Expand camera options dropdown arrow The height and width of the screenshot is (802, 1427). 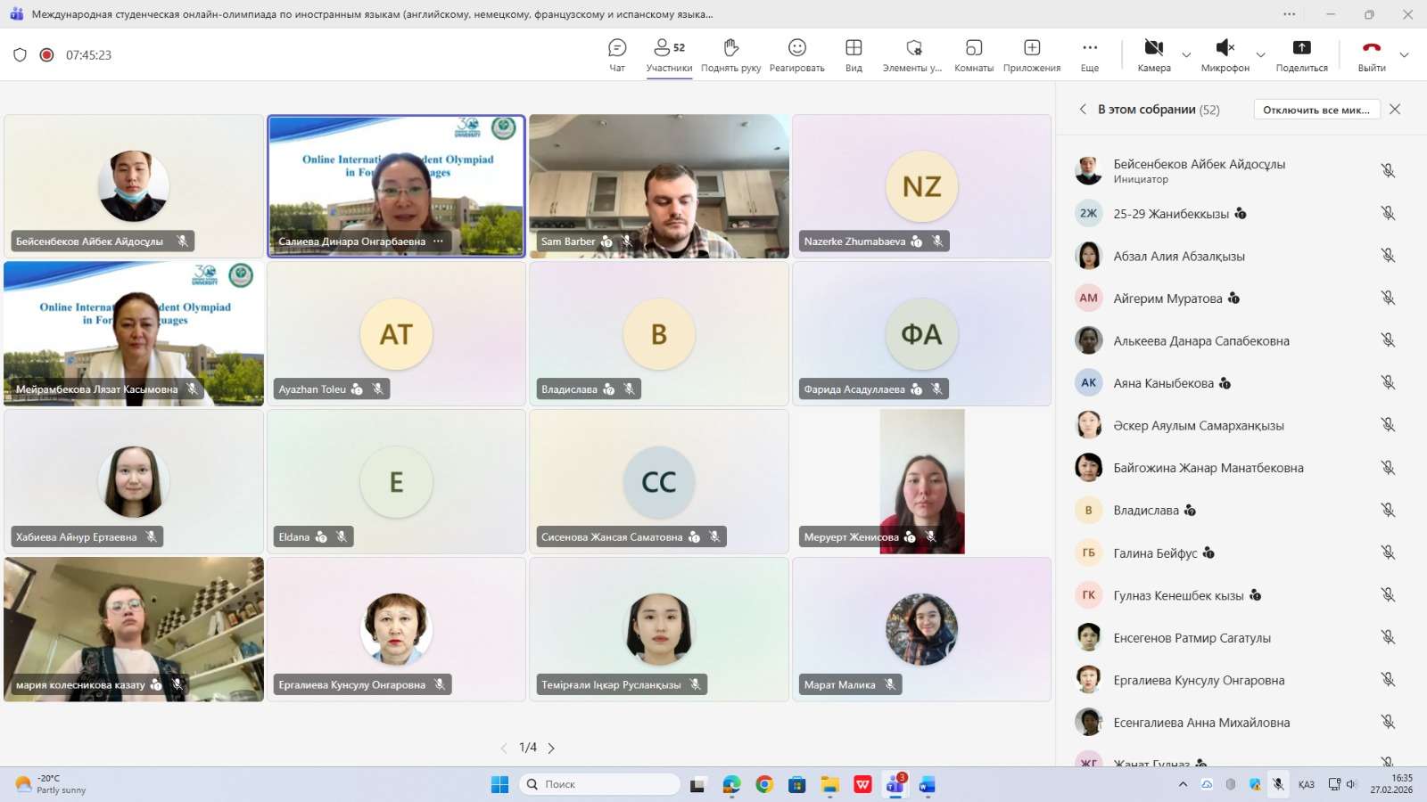click(1186, 55)
